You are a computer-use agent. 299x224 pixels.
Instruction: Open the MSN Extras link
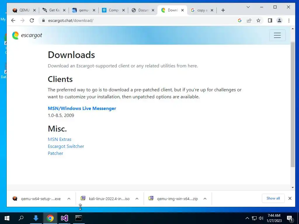(60, 139)
